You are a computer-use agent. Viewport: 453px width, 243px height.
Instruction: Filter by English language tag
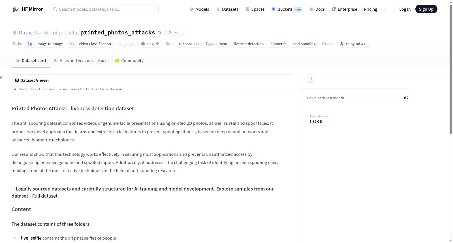click(150, 44)
